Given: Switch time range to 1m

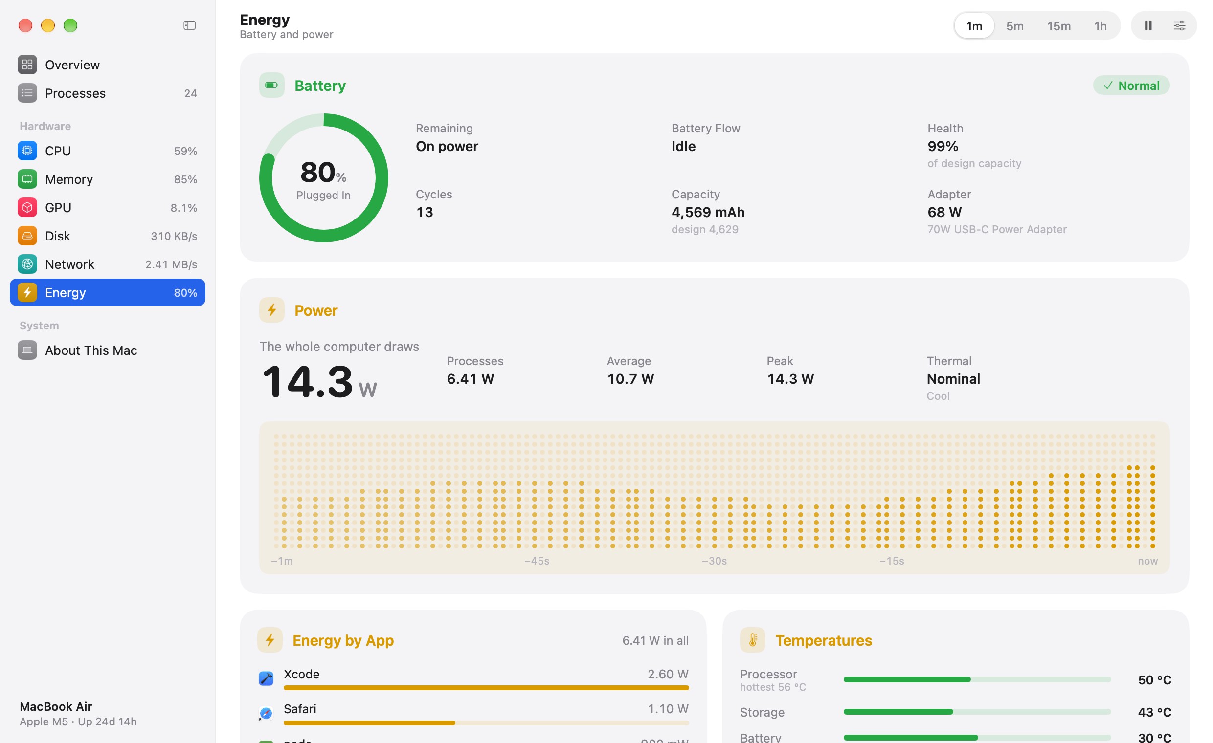Looking at the screenshot, I should (974, 25).
